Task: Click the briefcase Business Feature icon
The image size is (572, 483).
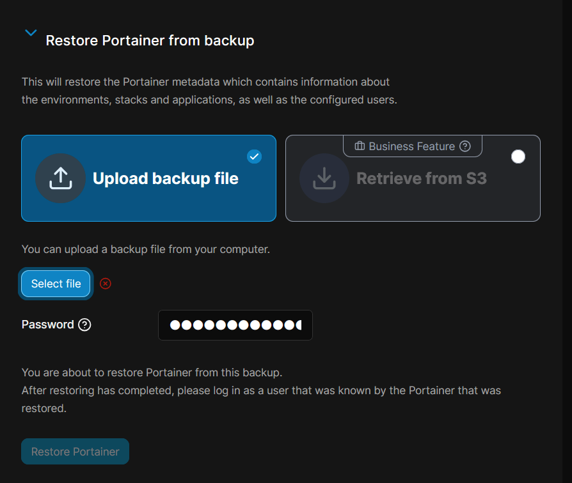Action: tap(360, 146)
